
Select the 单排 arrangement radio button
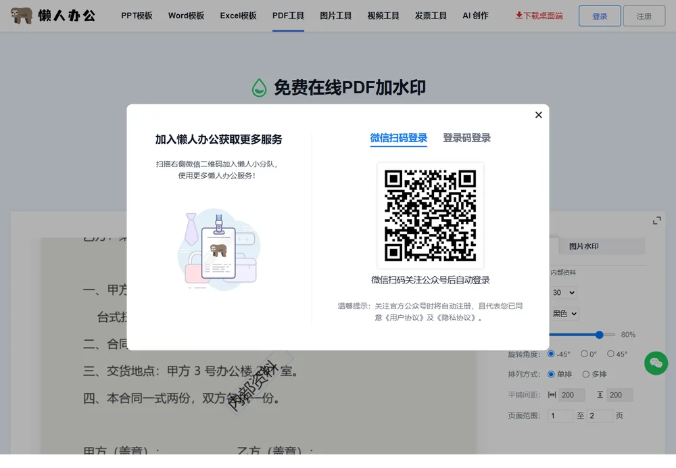point(551,374)
